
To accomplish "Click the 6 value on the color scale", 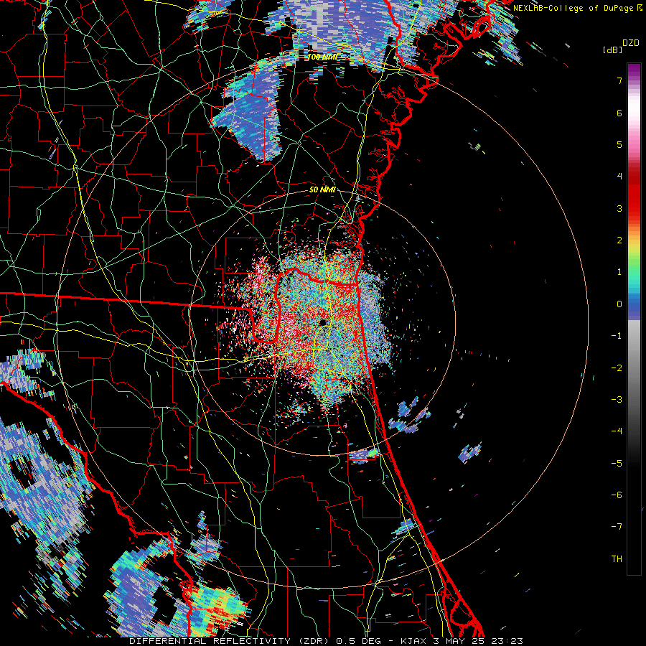I will (x=619, y=113).
